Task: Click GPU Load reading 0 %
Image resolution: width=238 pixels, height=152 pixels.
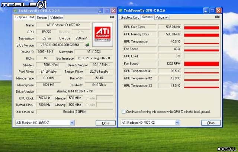Action: (x=170, y=56)
